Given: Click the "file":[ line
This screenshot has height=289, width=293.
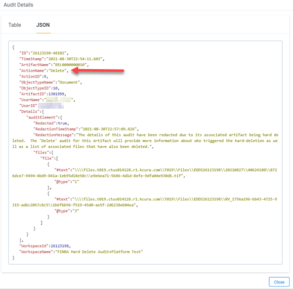Looking at the screenshot, I should [x=49, y=158].
